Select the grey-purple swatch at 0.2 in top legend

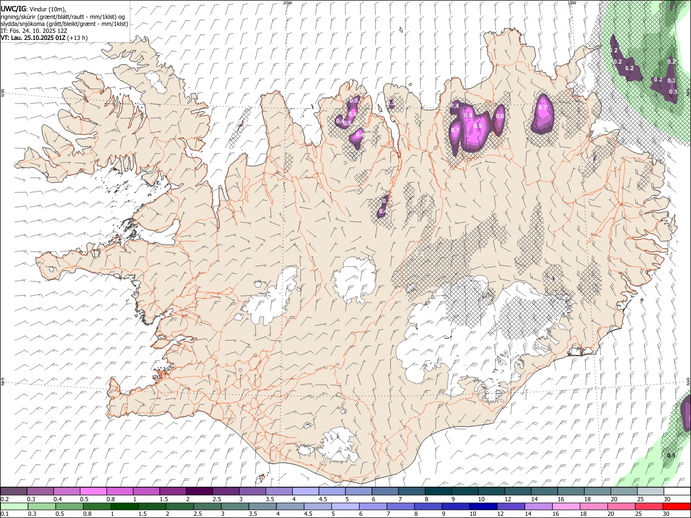[14, 492]
